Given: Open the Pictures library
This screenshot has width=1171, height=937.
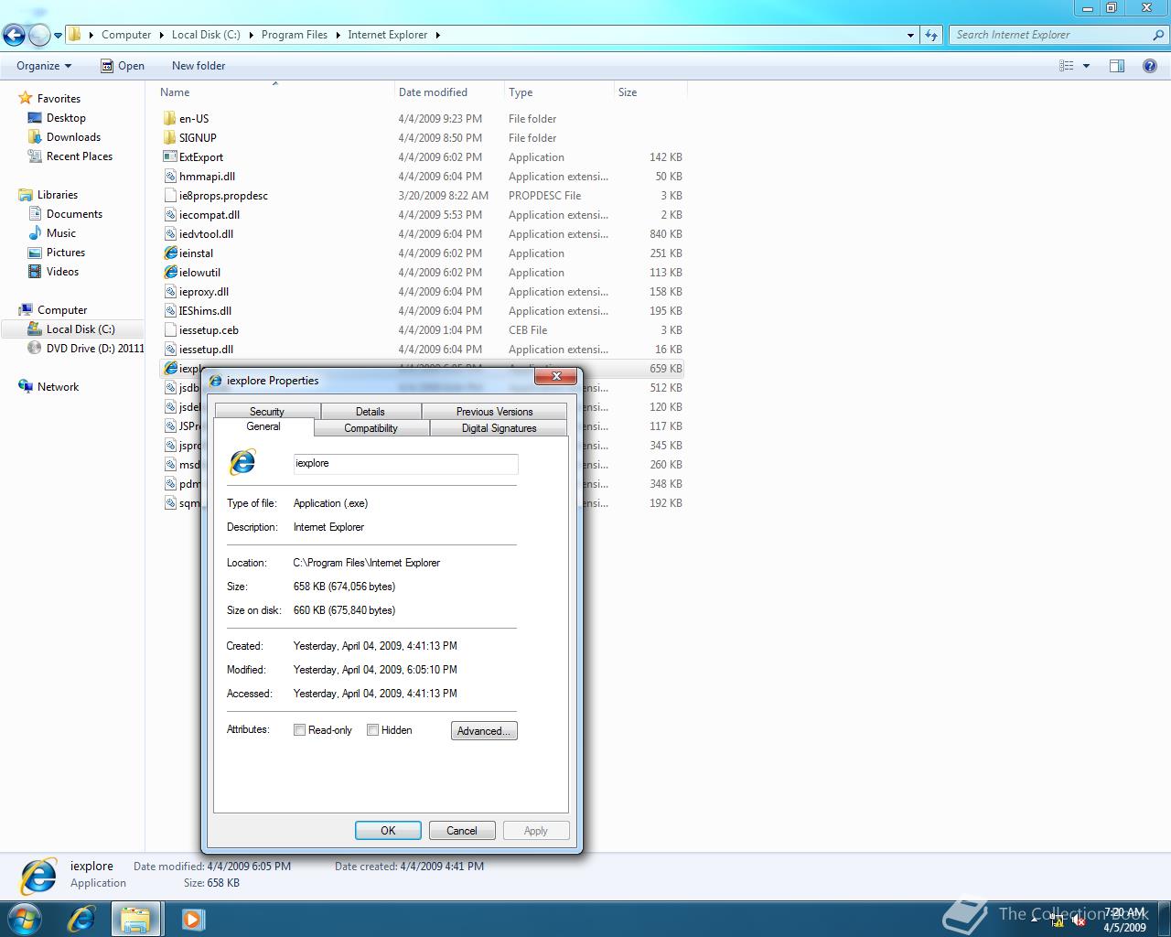Looking at the screenshot, I should click(66, 253).
